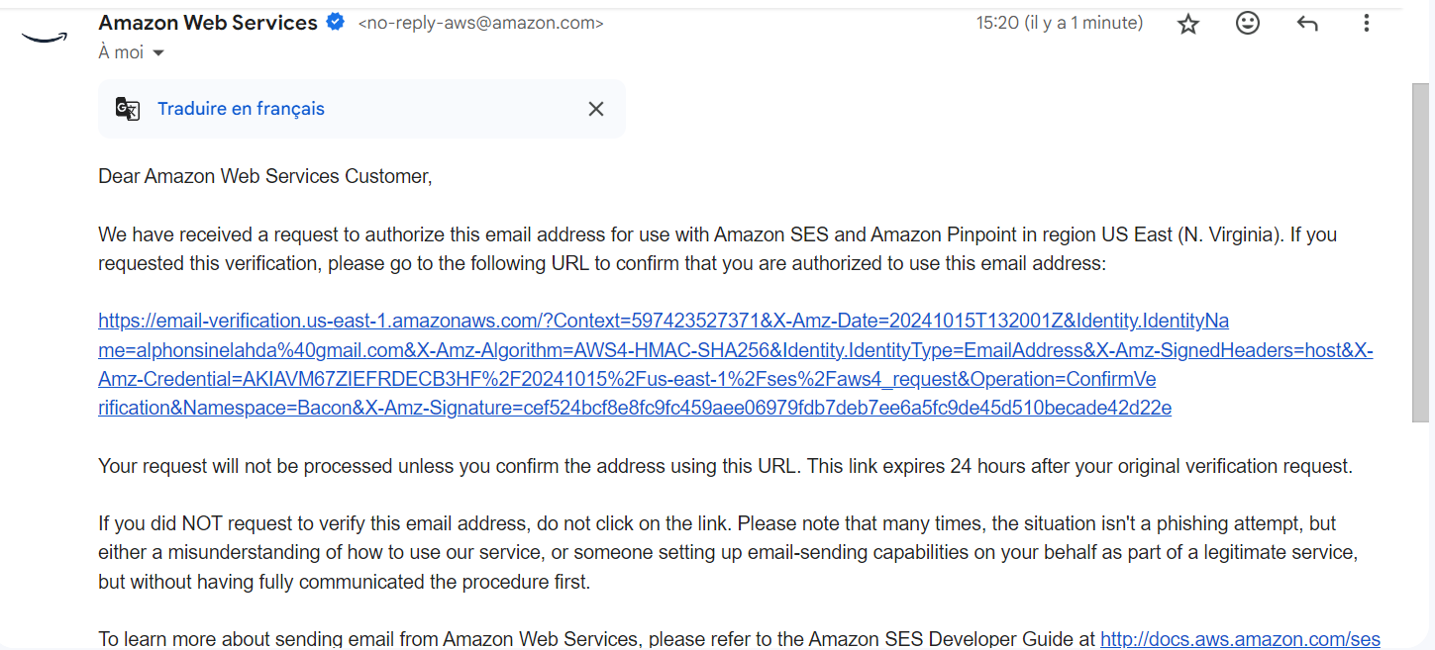
Task: Click the vertical scrollbar thumb
Action: click(x=1420, y=247)
